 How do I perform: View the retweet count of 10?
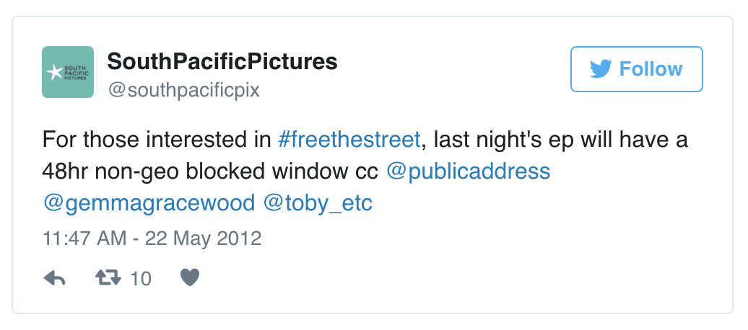point(141,279)
